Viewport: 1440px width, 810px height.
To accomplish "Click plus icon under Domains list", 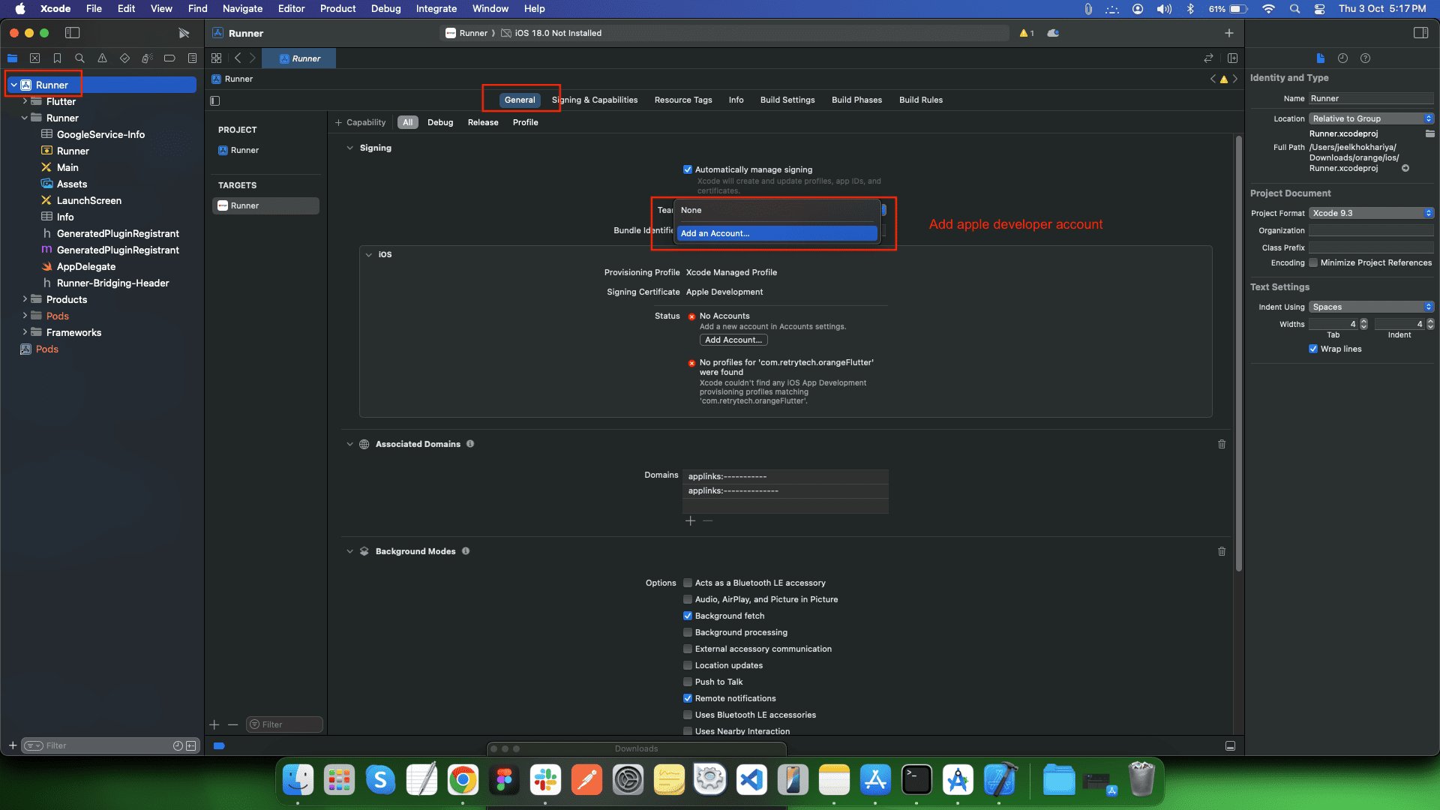I will click(690, 521).
